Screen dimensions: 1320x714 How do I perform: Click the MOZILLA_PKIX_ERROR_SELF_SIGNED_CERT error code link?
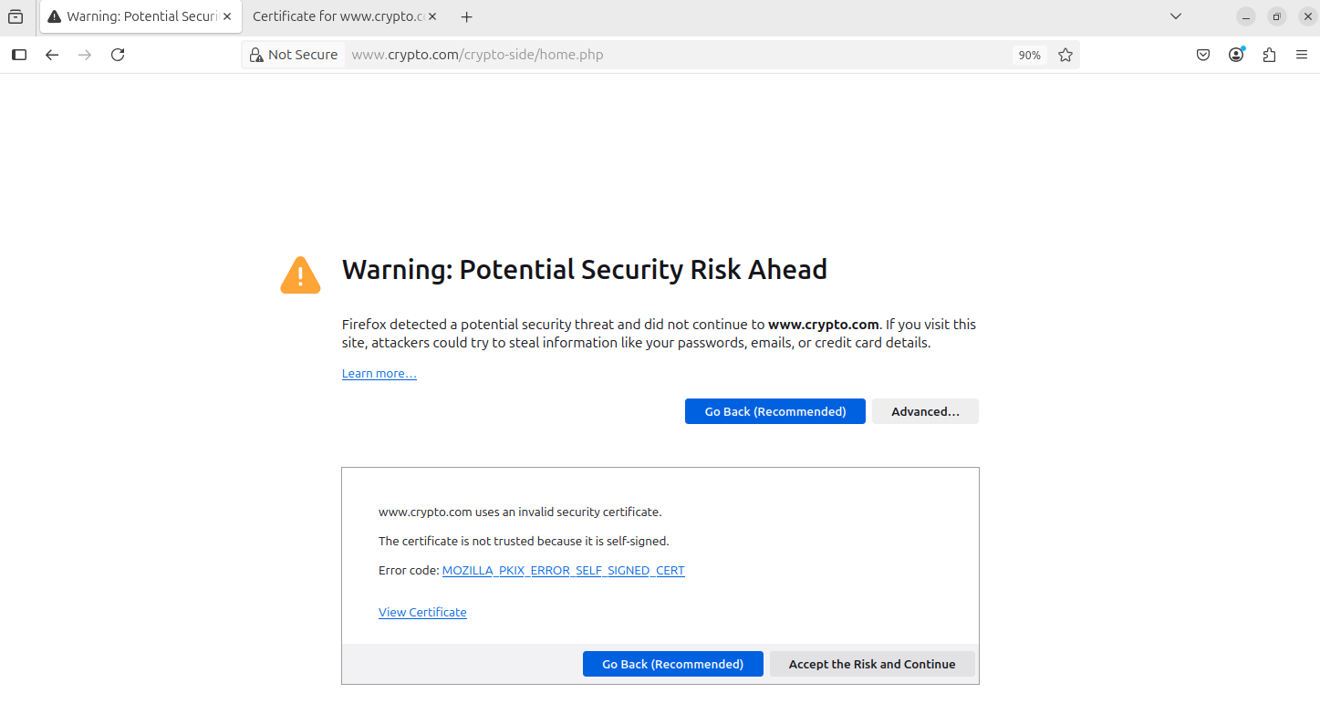tap(563, 571)
